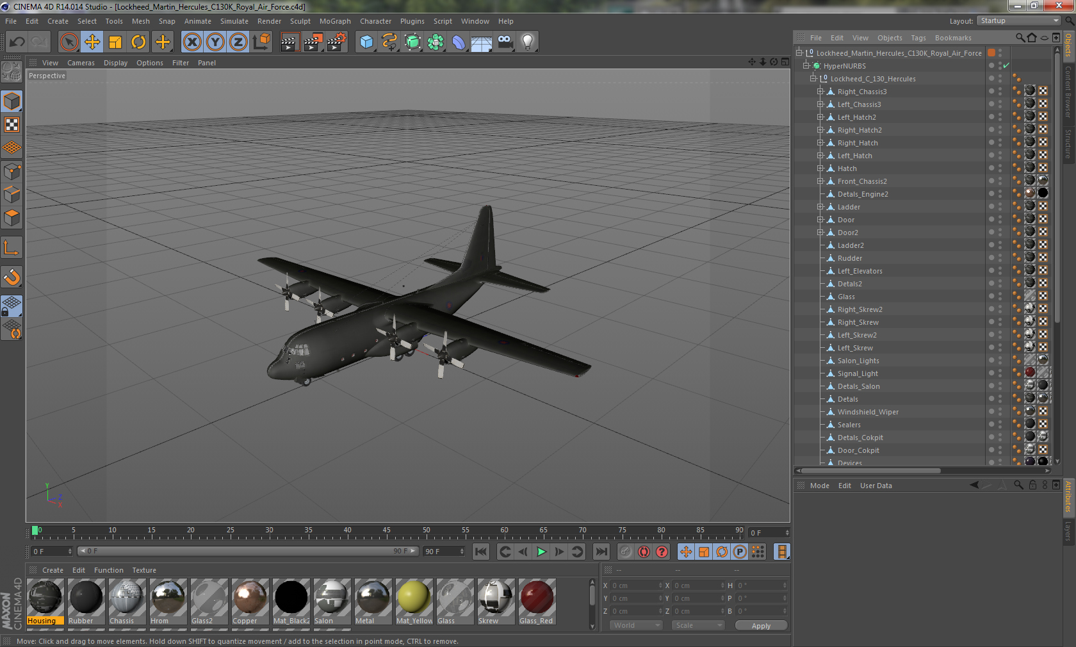Screen dimensions: 1076x647
Task: Open Edit Render Settings
Action: 337,42
